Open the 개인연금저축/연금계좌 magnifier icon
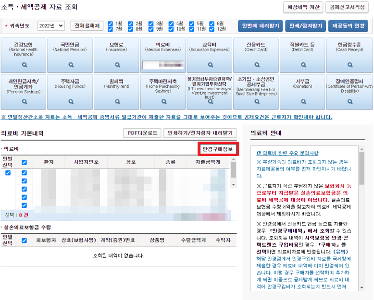 point(25,102)
